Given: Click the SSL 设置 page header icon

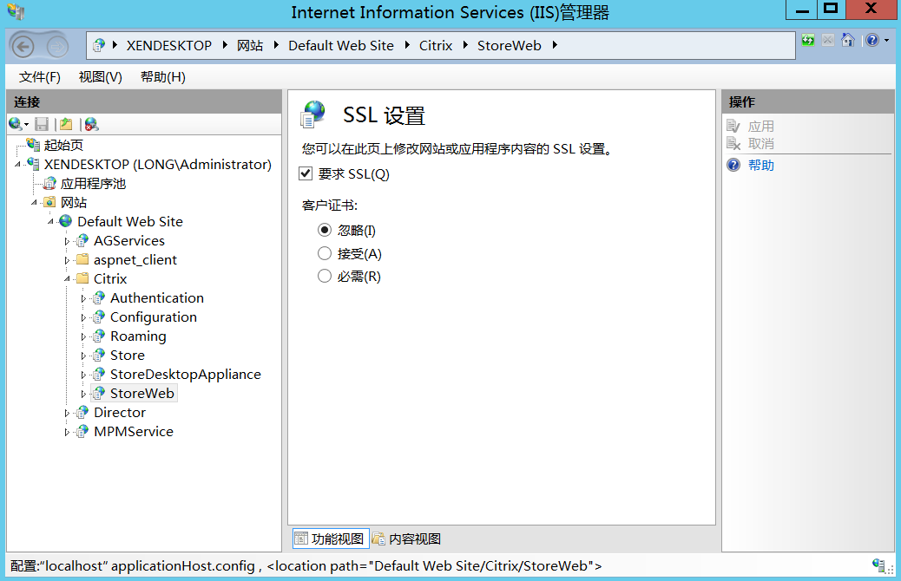Looking at the screenshot, I should (x=313, y=114).
